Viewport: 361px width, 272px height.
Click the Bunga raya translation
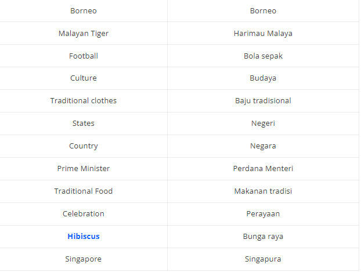pos(263,236)
